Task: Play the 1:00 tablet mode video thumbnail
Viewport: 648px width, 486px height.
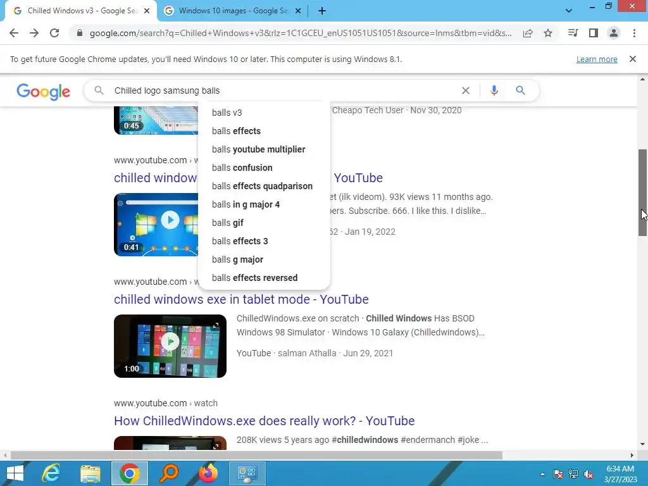Action: click(170, 346)
